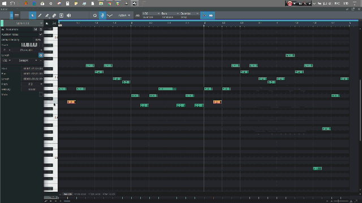The image size is (362, 203).
Task: Click the instrument icon beside Instrument label
Action: (x=3, y=29)
